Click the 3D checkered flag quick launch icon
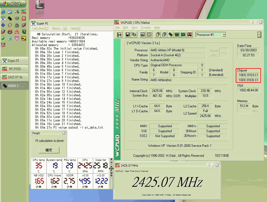This screenshot has width=267, height=202. (x=3, y=45)
